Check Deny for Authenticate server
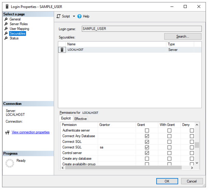Image resolution: width=209 pixels, height=190 pixels. coord(192,131)
